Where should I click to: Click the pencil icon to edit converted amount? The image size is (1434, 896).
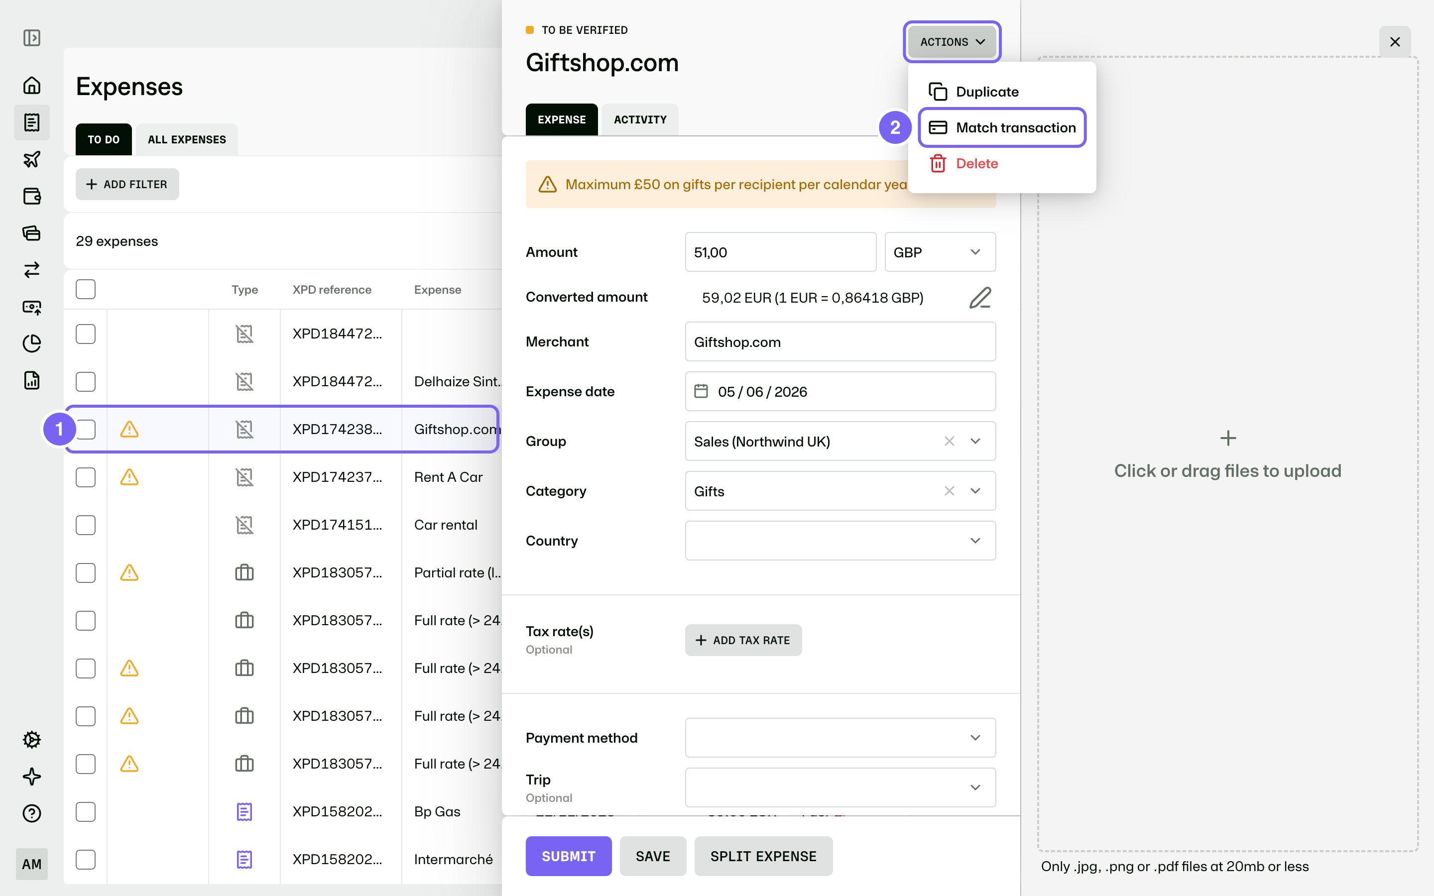[980, 298]
